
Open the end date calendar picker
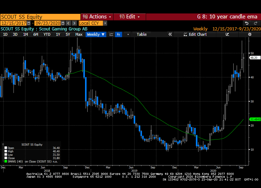coord(63,23)
